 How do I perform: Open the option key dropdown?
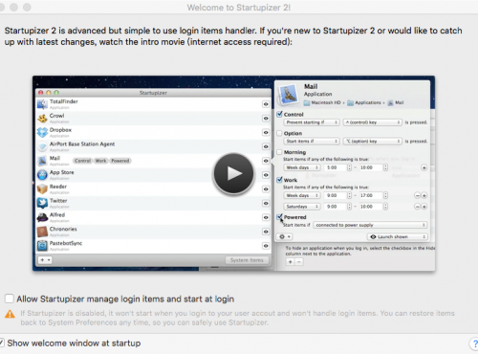[372, 141]
